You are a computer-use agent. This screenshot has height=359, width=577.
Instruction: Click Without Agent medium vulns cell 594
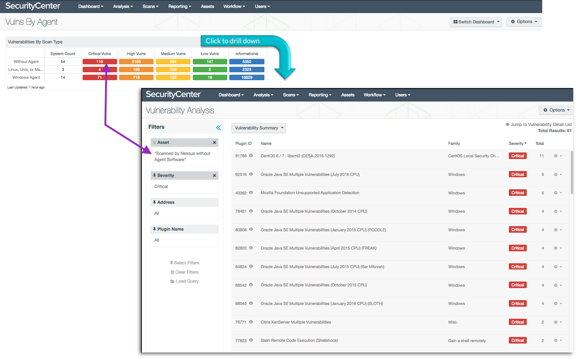173,62
